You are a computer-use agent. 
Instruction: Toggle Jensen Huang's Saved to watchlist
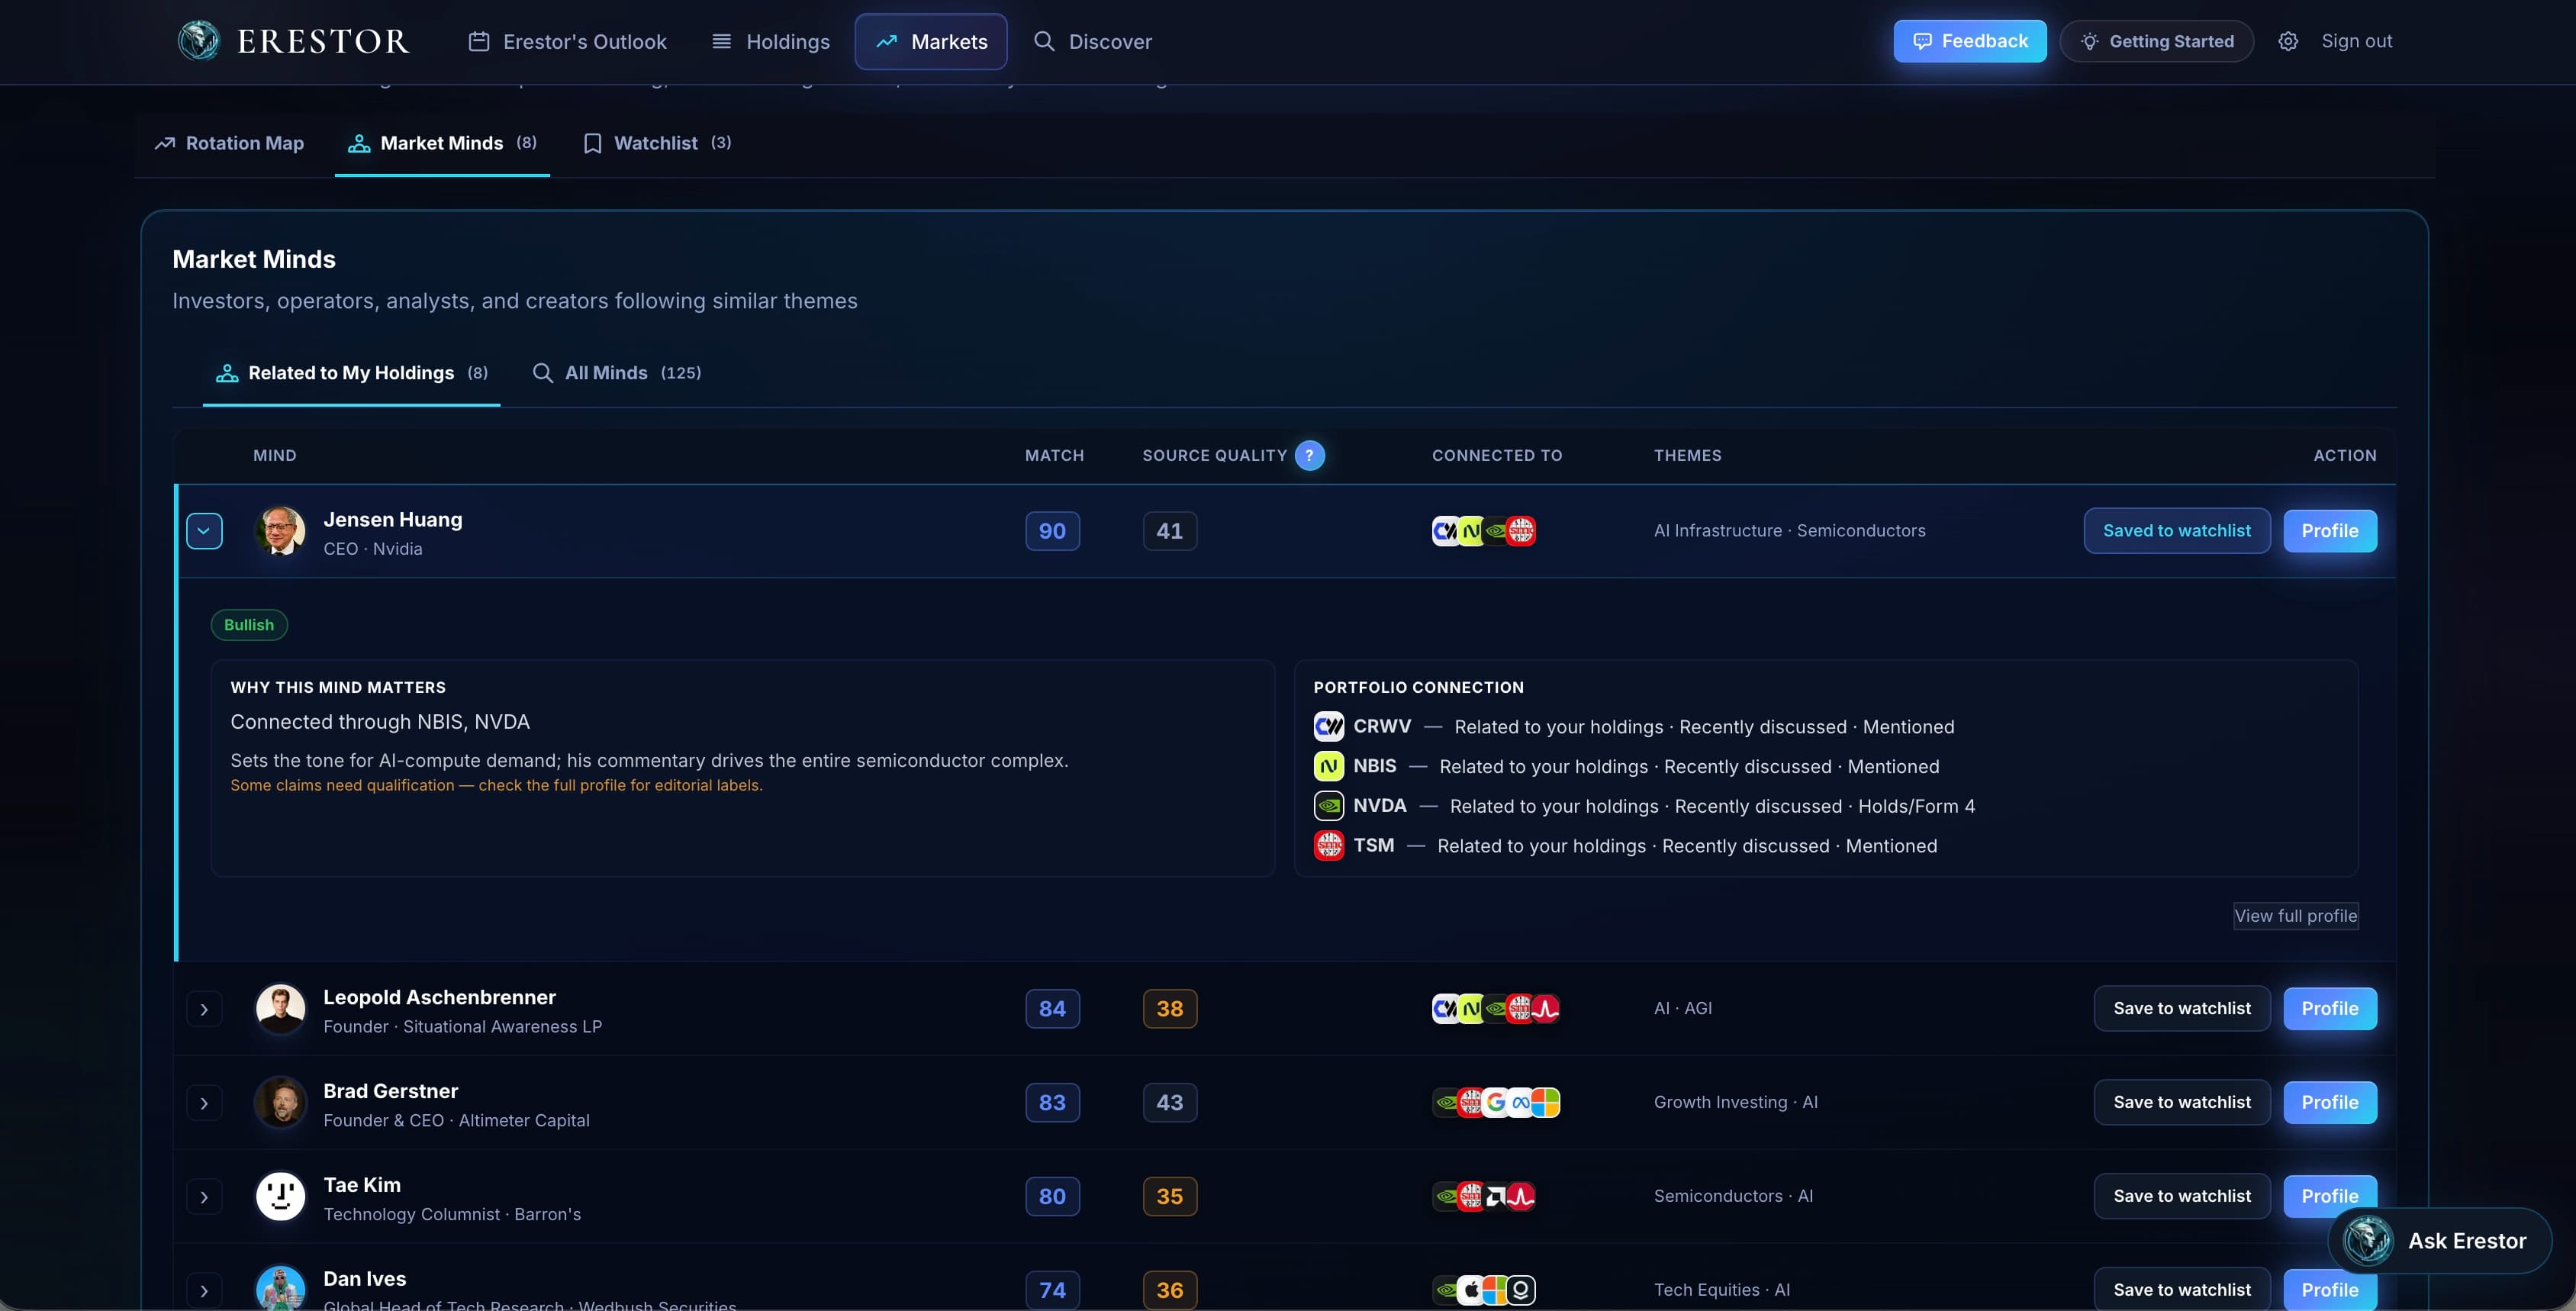point(2176,531)
